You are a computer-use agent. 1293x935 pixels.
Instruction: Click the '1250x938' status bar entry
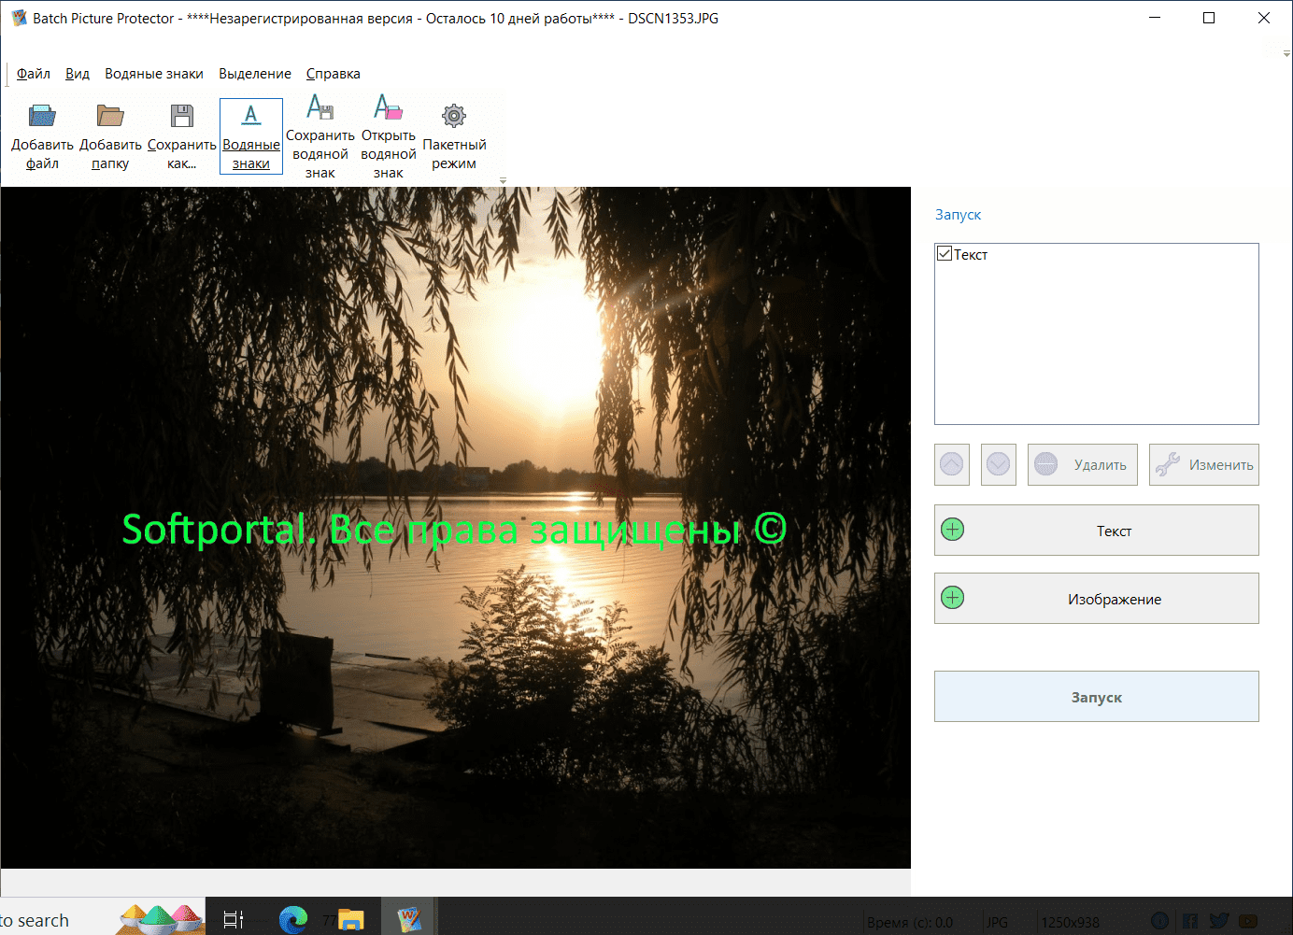(1071, 923)
